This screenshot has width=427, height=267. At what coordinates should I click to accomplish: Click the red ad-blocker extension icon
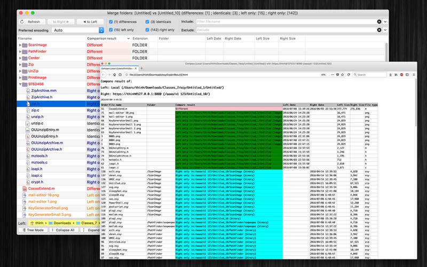point(401,75)
